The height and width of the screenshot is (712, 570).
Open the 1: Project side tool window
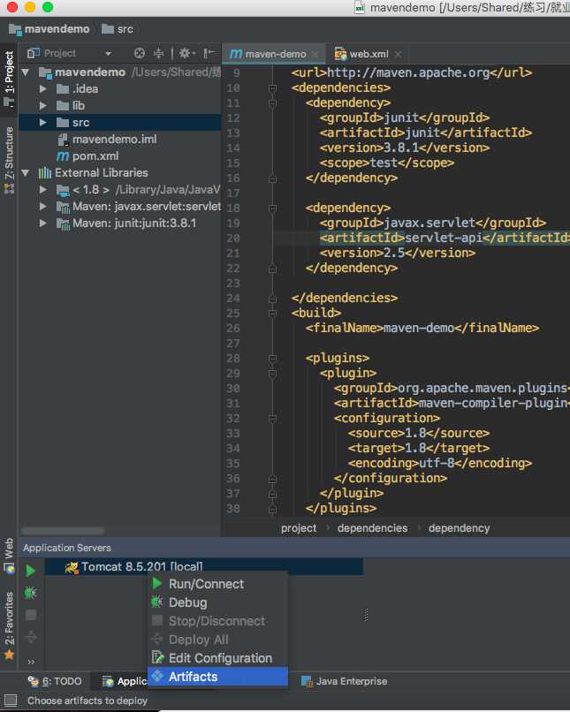(x=9, y=79)
